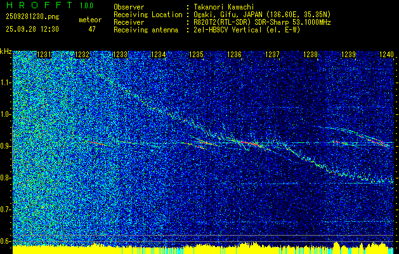The height and width of the screenshot is (254, 399).
Task: Click the 'Observer' field label
Action: tap(129, 7)
